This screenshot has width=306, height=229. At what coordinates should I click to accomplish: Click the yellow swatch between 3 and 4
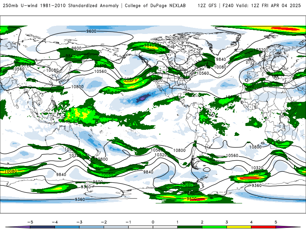(x=239, y=227)
